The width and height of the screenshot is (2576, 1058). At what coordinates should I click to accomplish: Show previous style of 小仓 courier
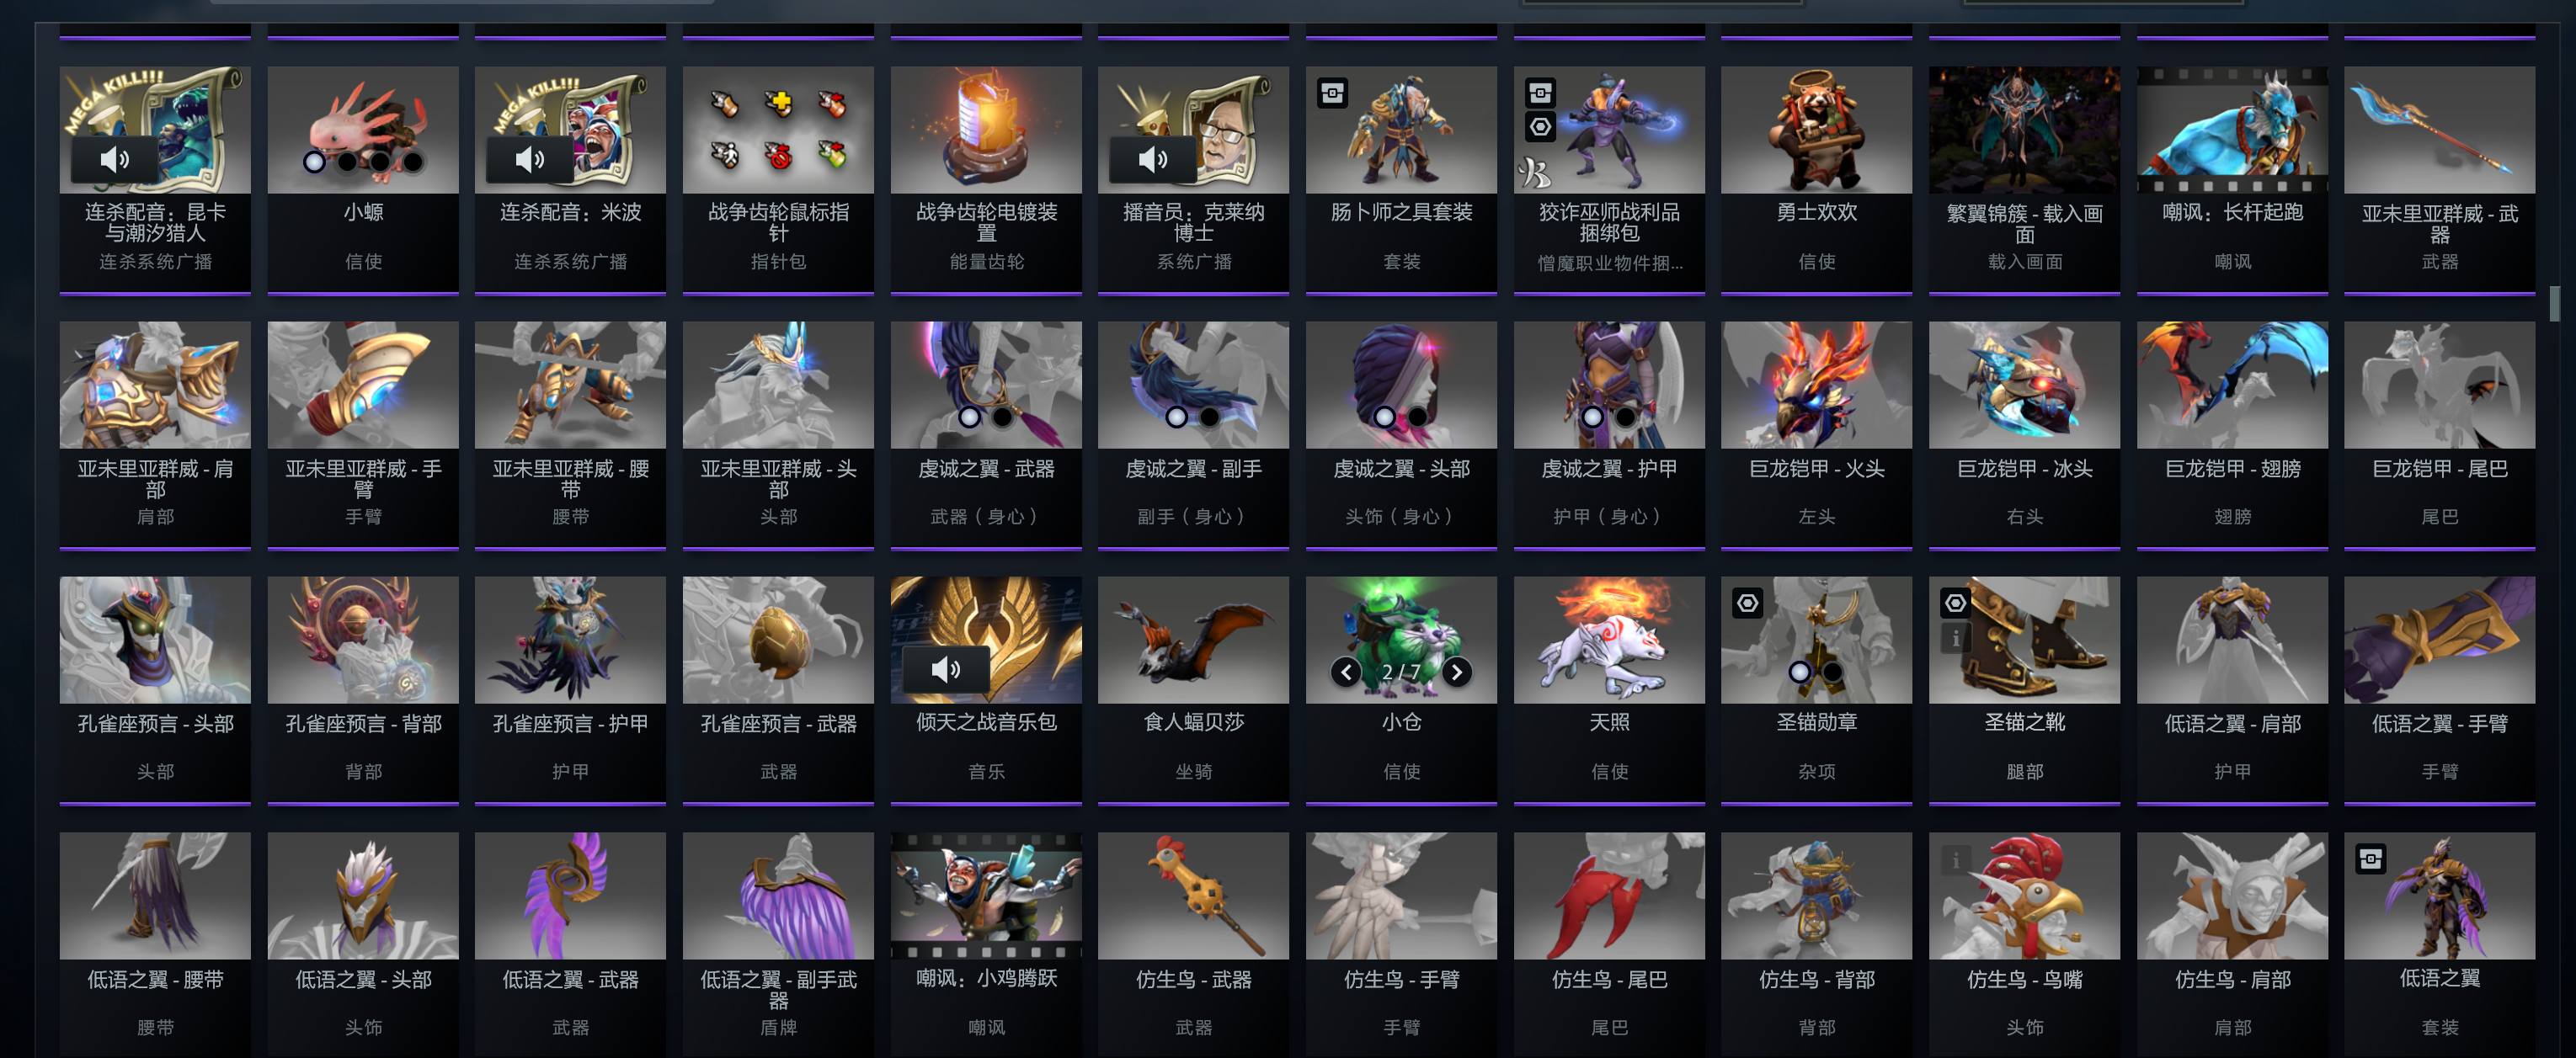click(x=1346, y=673)
